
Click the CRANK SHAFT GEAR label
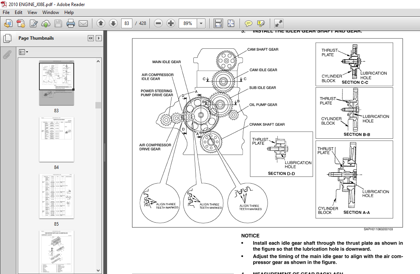point(267,124)
